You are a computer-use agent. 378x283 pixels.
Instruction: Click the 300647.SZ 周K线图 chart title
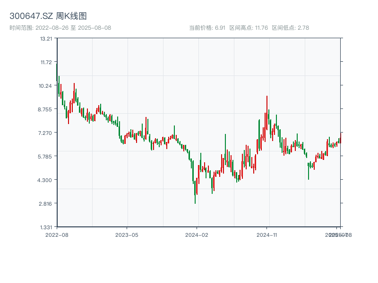(x=48, y=17)
